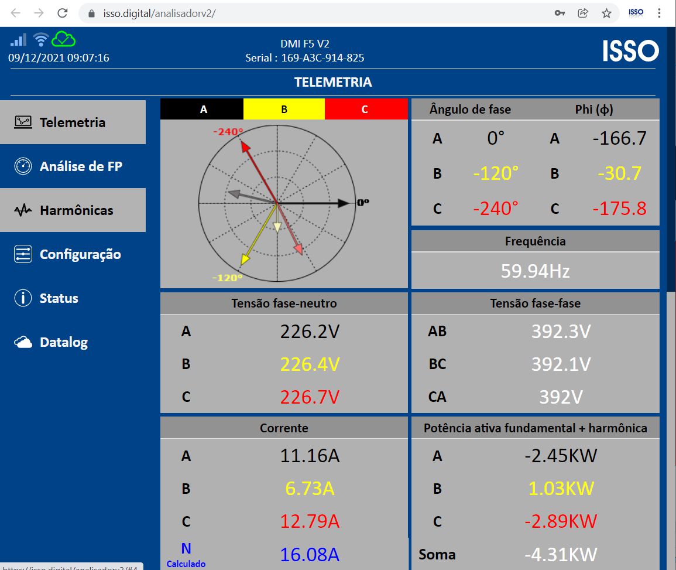The height and width of the screenshot is (570, 676).
Task: Click the browser address bar URL
Action: [293, 13]
